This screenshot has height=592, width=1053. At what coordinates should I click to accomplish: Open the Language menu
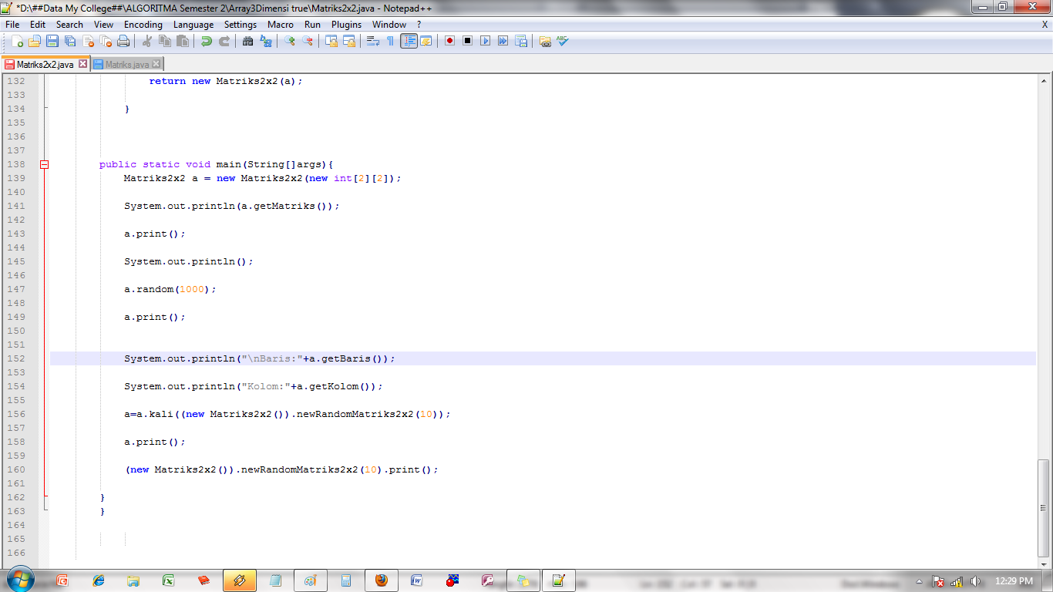click(x=193, y=24)
